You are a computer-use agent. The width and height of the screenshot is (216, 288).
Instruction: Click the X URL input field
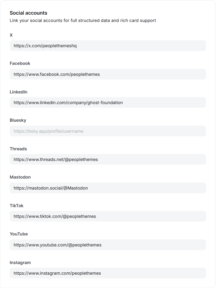pyautogui.click(x=108, y=46)
